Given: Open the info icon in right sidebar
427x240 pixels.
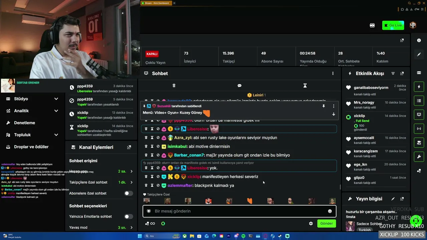Looking at the screenshot, I should tap(419, 40).
